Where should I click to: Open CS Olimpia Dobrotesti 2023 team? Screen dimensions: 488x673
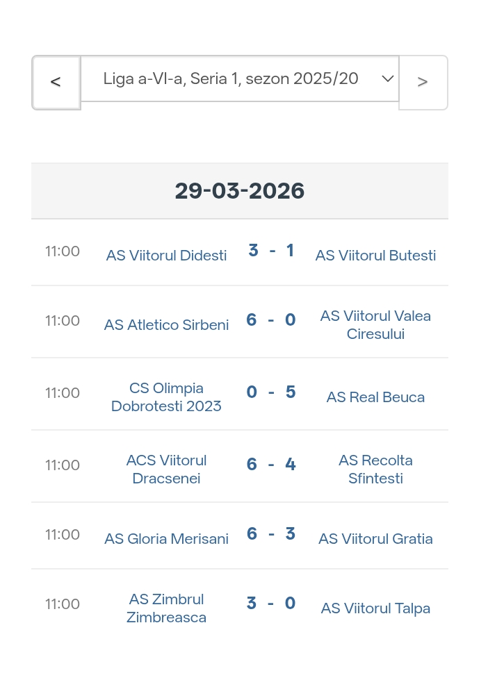[x=166, y=397]
